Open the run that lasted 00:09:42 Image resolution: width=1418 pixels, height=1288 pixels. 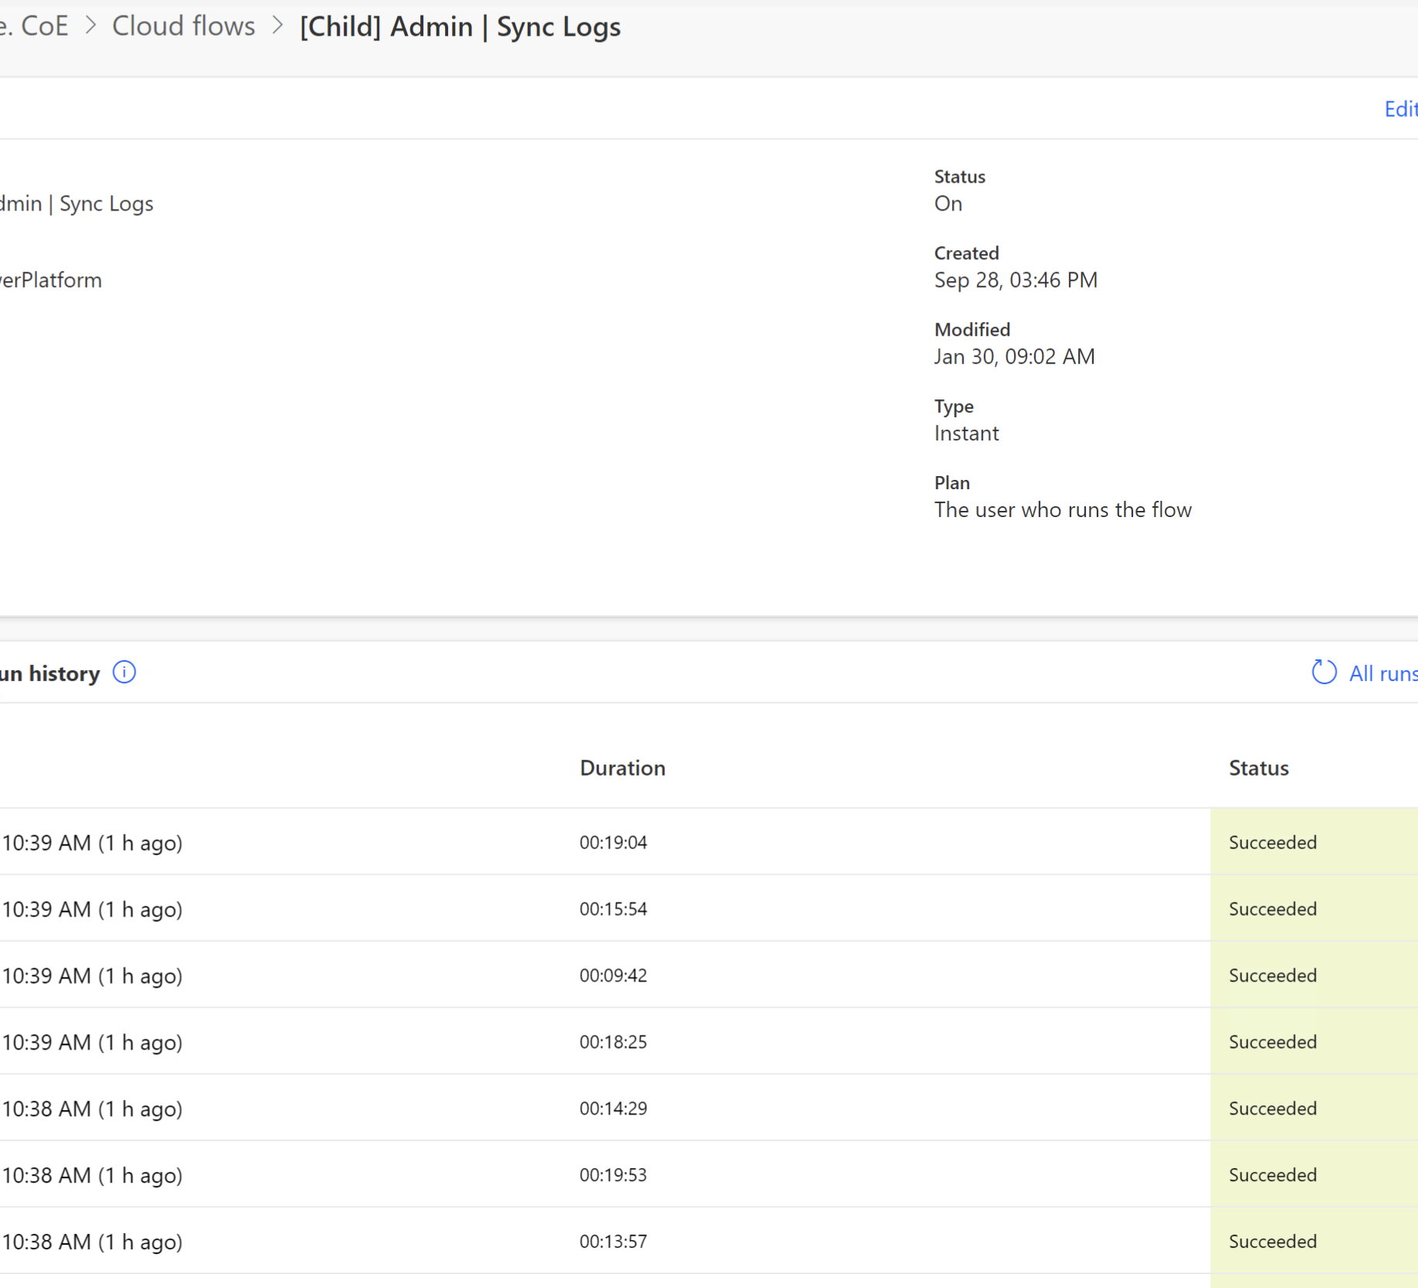(x=613, y=975)
